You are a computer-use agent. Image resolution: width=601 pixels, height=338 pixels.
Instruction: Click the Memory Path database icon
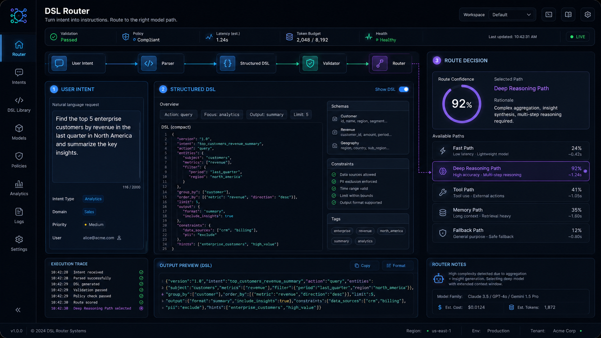tap(443, 213)
